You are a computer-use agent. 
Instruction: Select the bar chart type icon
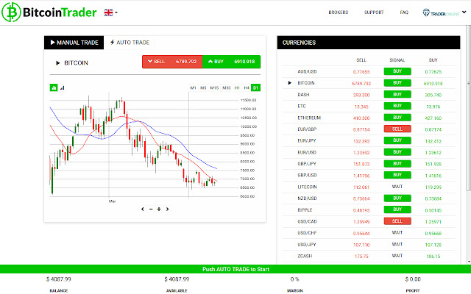point(62,87)
